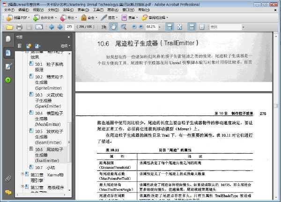
Task: Click the open file folder icon
Action: [x=9, y=27]
